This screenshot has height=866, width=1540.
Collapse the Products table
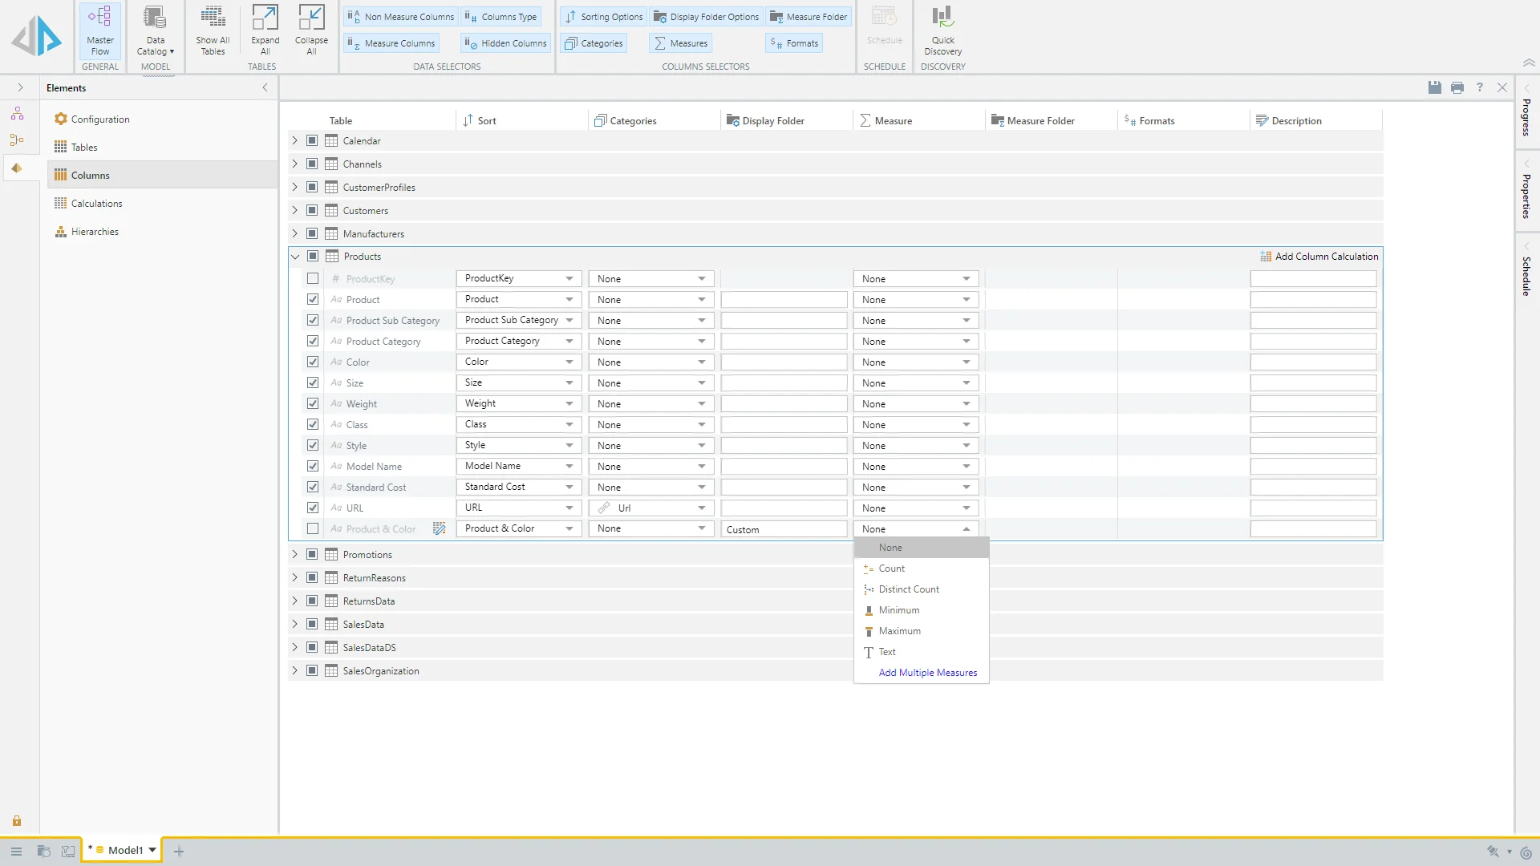[294, 257]
